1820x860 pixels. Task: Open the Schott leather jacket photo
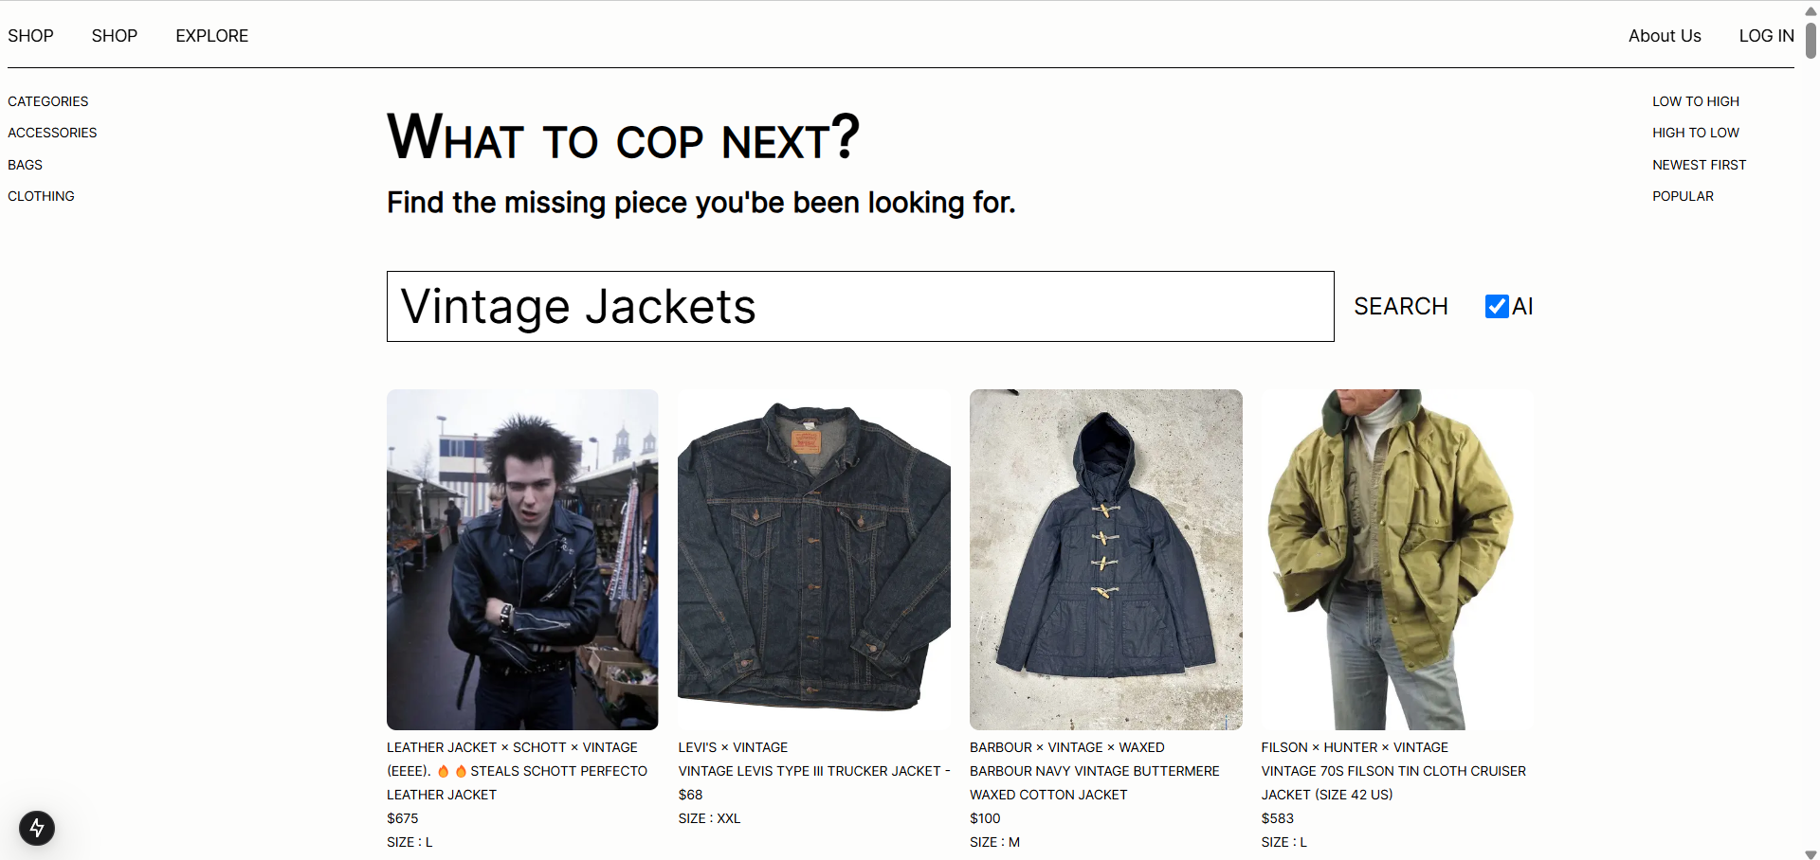click(x=522, y=559)
